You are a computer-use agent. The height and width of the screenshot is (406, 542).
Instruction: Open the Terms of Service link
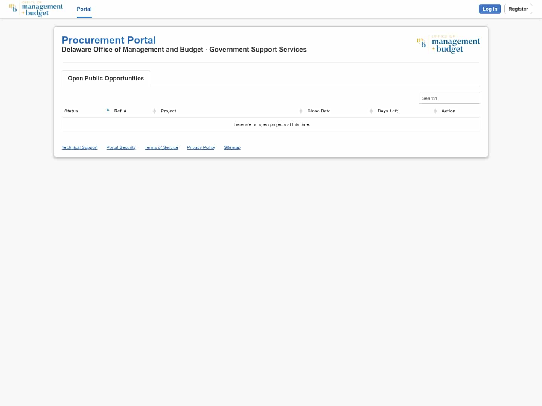[x=161, y=147]
